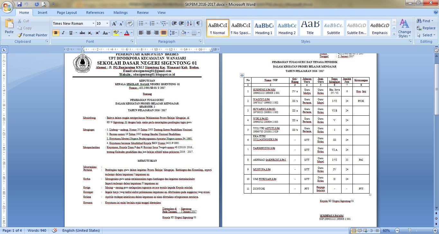Open the Change Case menu
The height and width of the screenshot is (234, 439).
(106, 33)
